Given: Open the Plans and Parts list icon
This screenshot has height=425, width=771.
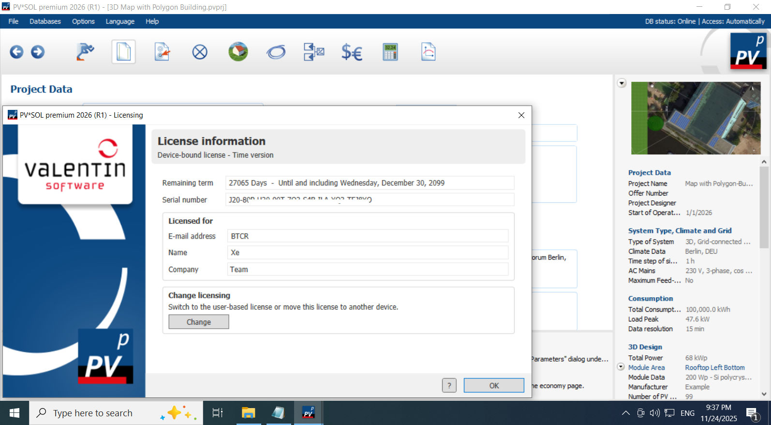Looking at the screenshot, I should (314, 52).
